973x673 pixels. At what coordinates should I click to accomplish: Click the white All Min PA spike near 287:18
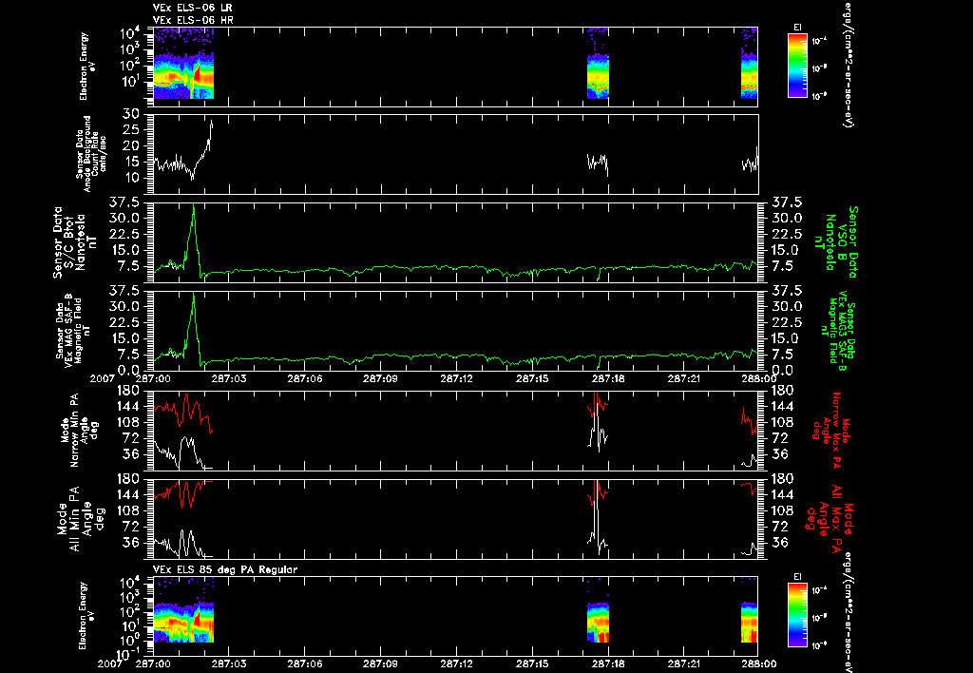597,515
